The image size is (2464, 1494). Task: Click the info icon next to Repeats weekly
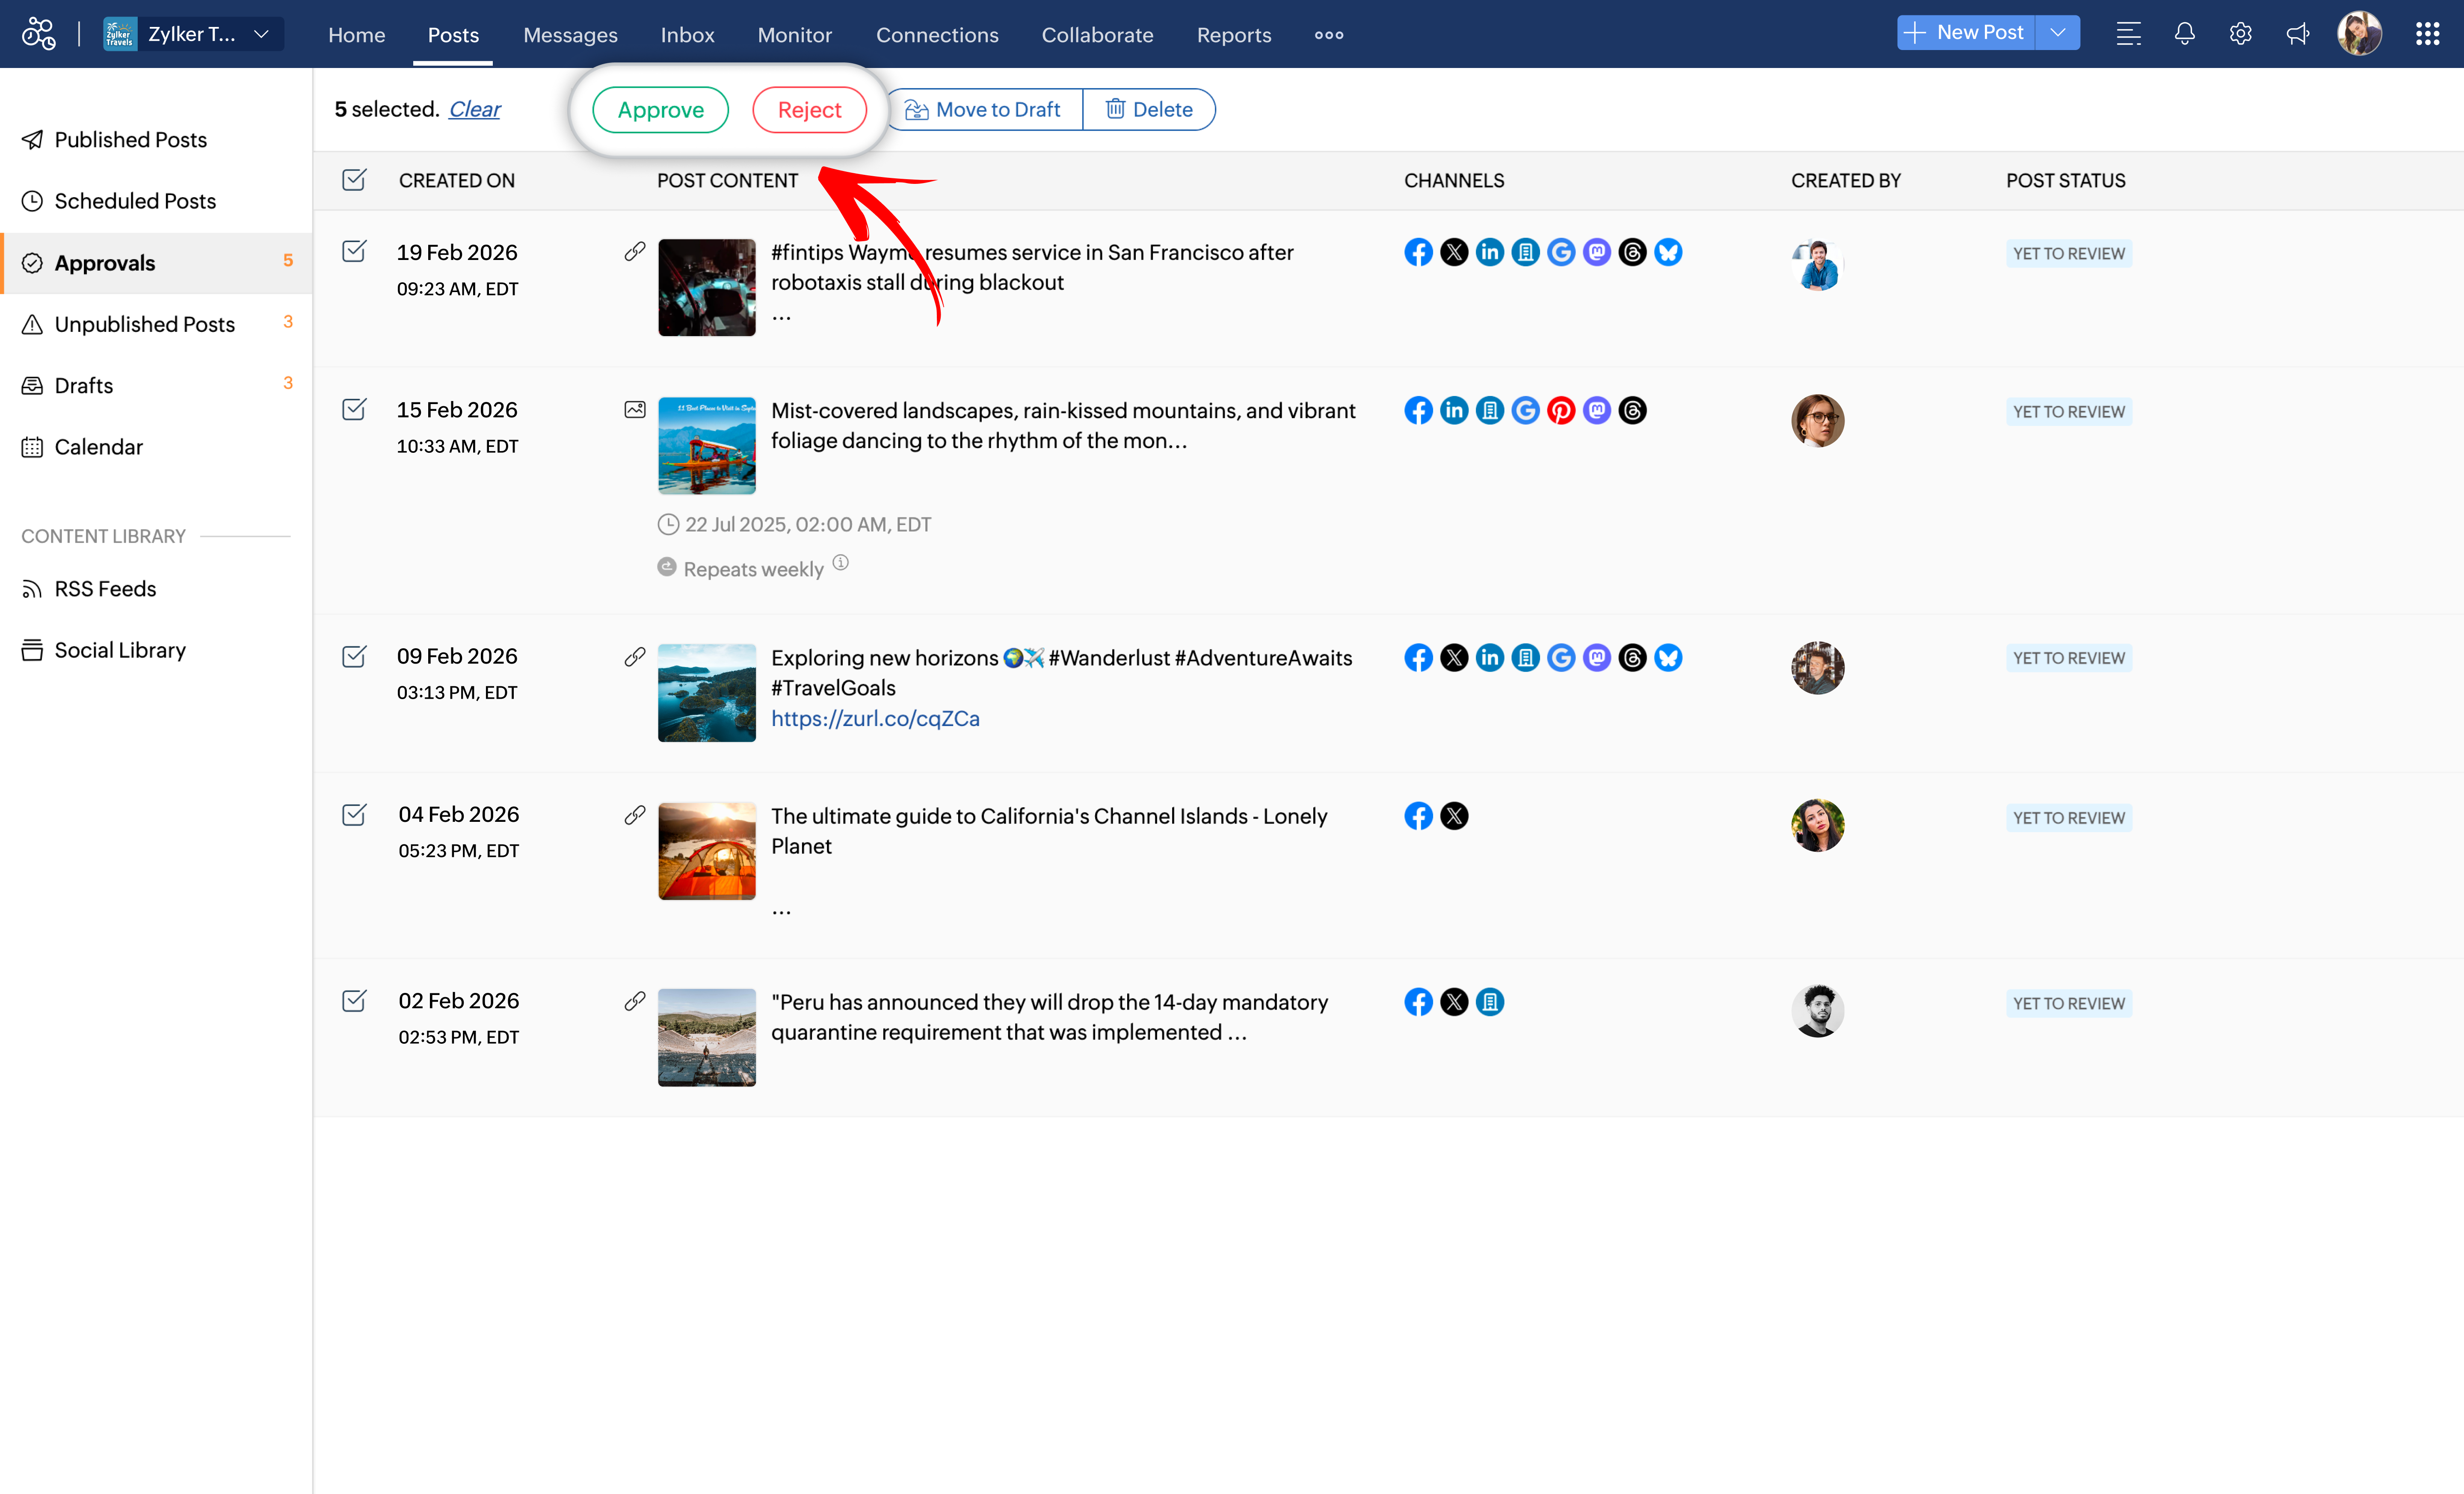[841, 563]
